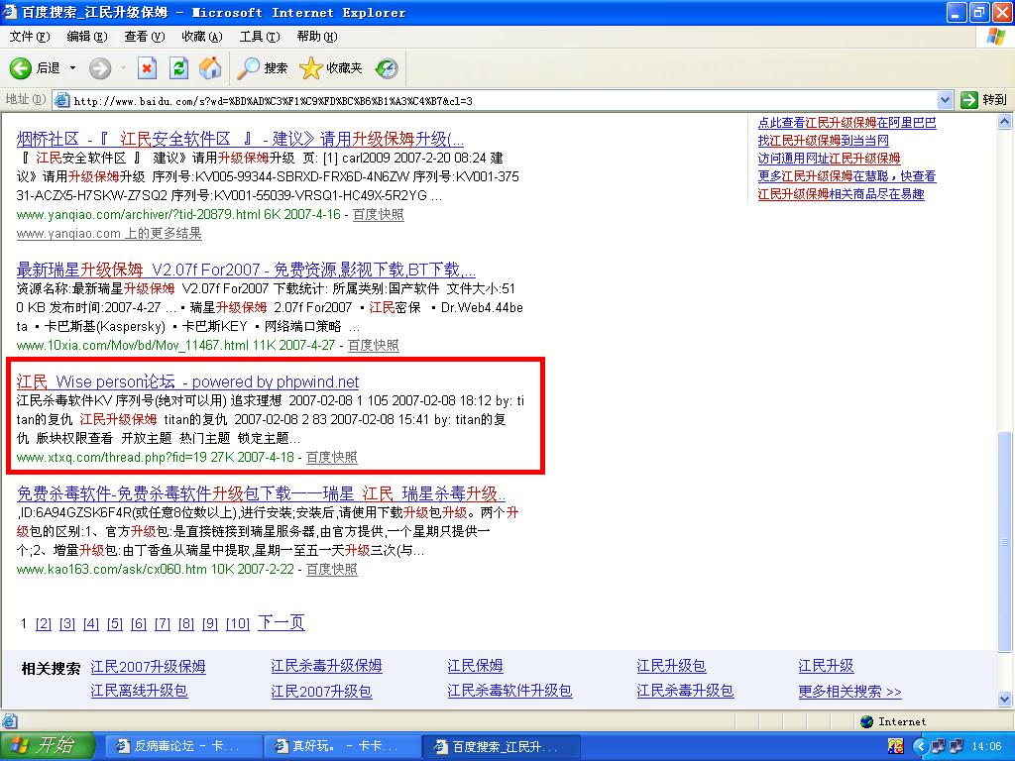1015x761 pixels.
Task: Click the vertical scrollbar up arrow
Action: [1005, 121]
